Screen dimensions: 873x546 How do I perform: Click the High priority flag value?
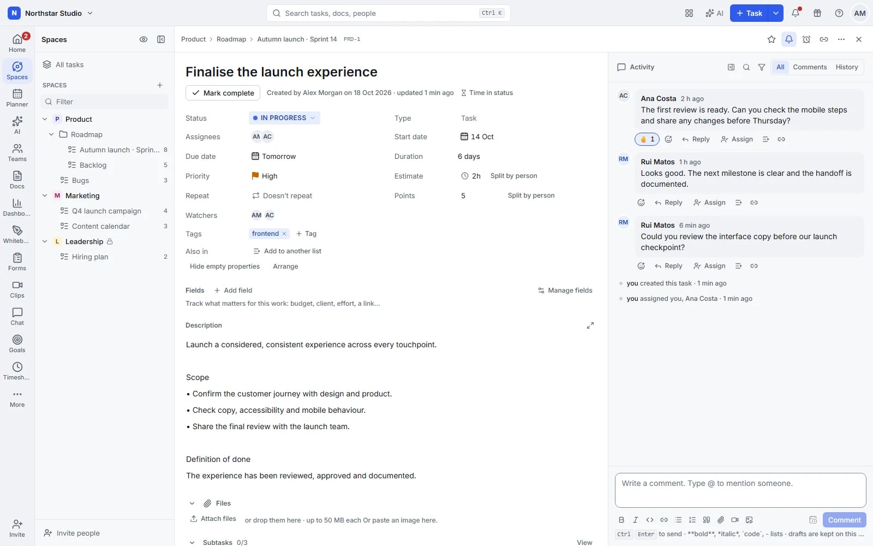point(265,176)
